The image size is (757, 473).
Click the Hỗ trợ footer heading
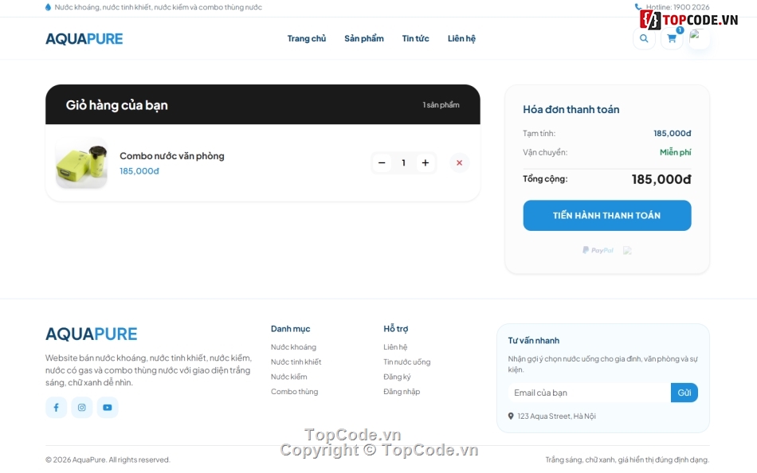(396, 329)
